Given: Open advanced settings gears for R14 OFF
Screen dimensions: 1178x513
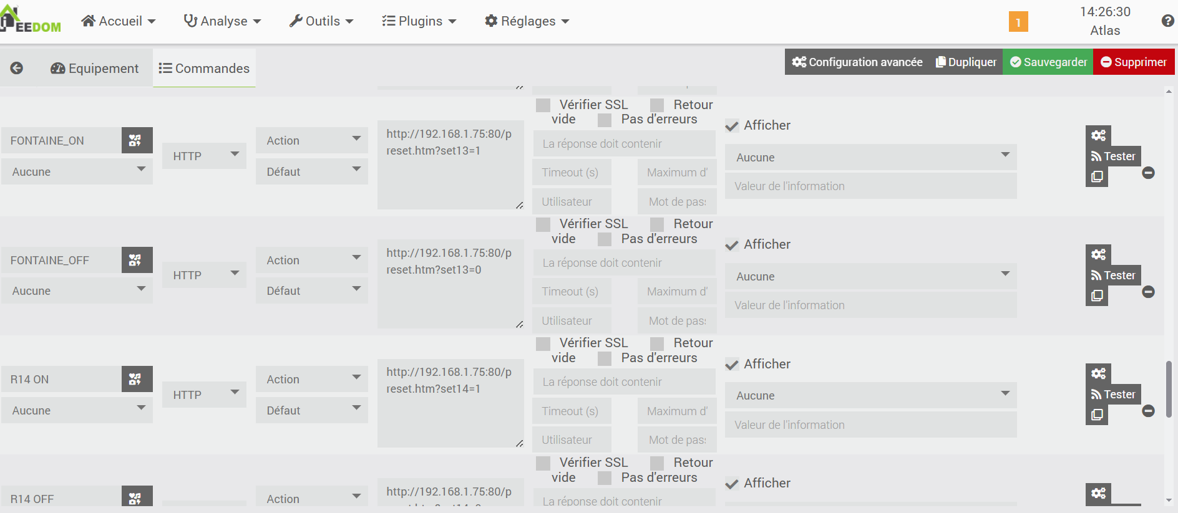Looking at the screenshot, I should tap(1098, 493).
